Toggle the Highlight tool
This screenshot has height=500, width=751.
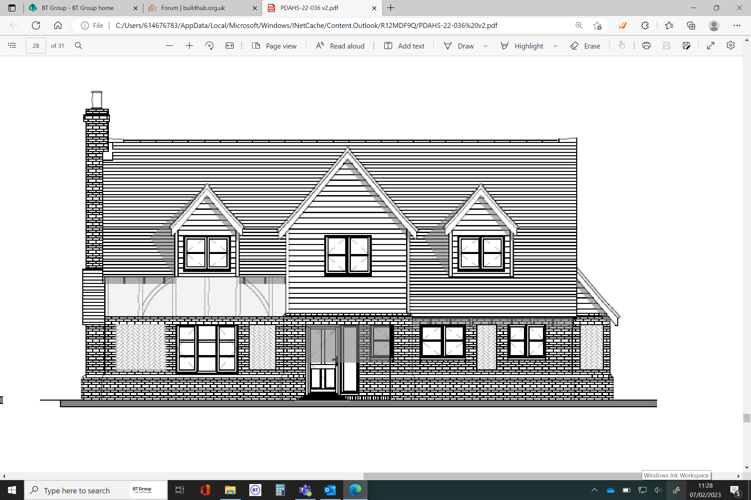(522, 46)
